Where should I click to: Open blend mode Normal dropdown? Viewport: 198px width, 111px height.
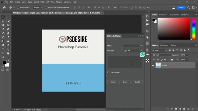pyautogui.click(x=161, y=55)
